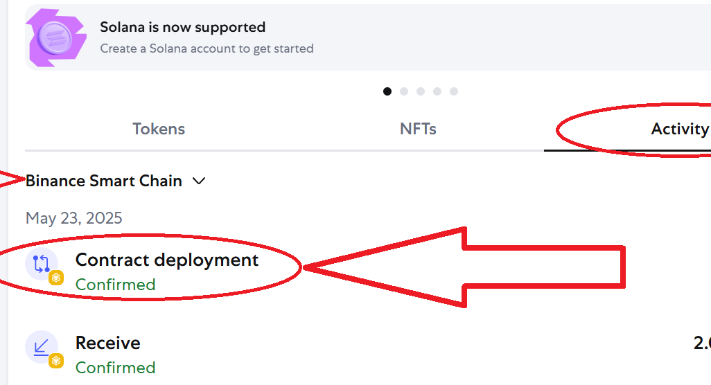Expand the Binance Smart Chain chevron
Viewport: 711px width, 385px height.
(x=199, y=181)
